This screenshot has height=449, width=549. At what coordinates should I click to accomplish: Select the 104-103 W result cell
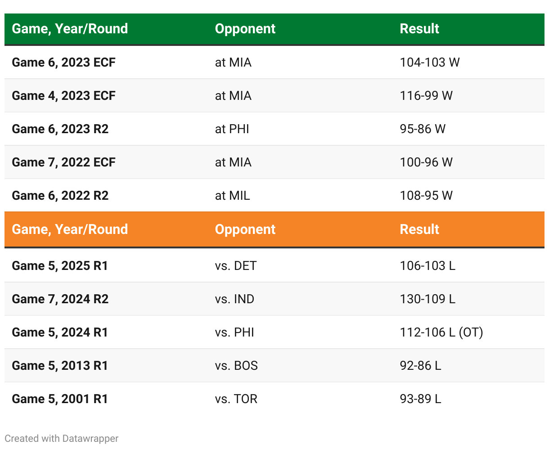pos(430,63)
